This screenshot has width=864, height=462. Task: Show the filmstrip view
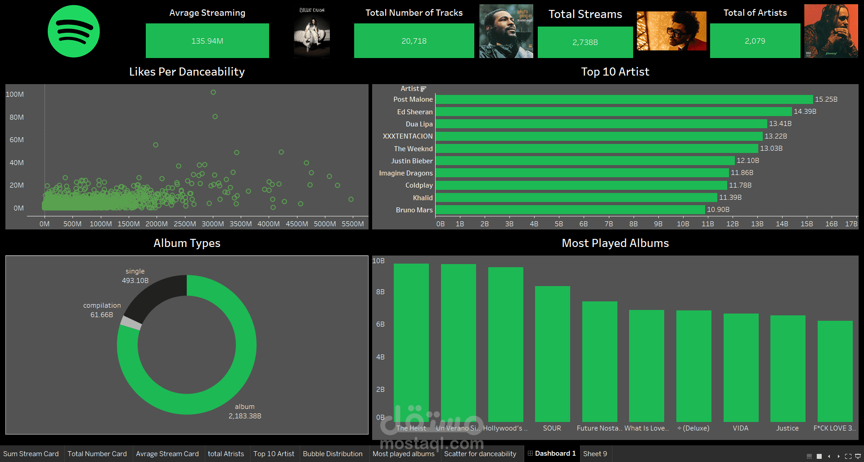pos(809,456)
